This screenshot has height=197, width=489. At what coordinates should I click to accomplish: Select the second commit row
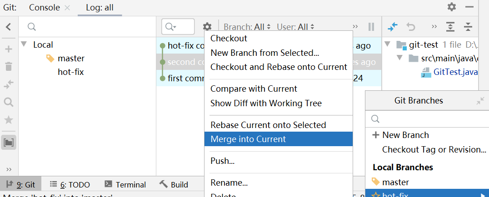(269, 62)
